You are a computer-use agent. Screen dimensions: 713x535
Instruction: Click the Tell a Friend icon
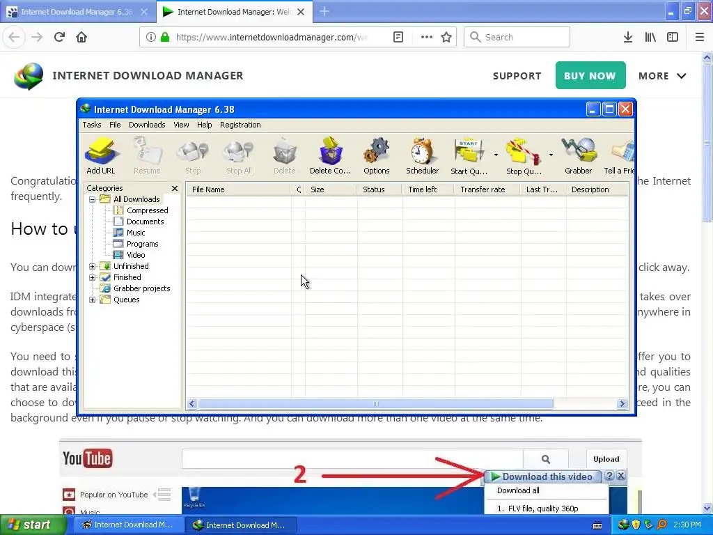(x=619, y=155)
